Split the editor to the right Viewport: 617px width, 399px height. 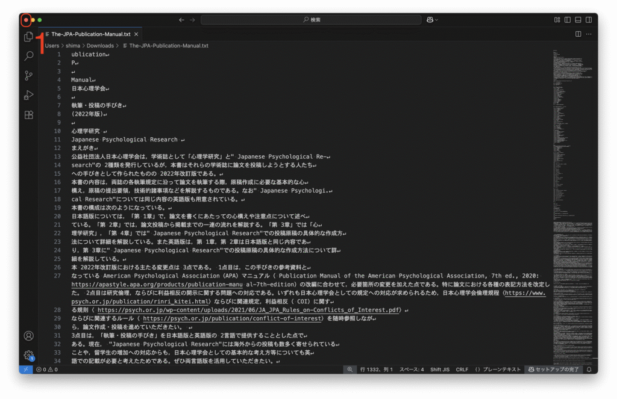coord(578,34)
